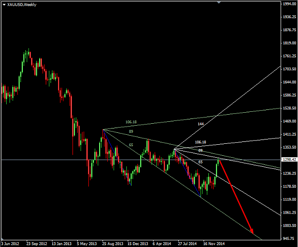Click the 3 Jun 2012 date label

[x=10, y=244]
